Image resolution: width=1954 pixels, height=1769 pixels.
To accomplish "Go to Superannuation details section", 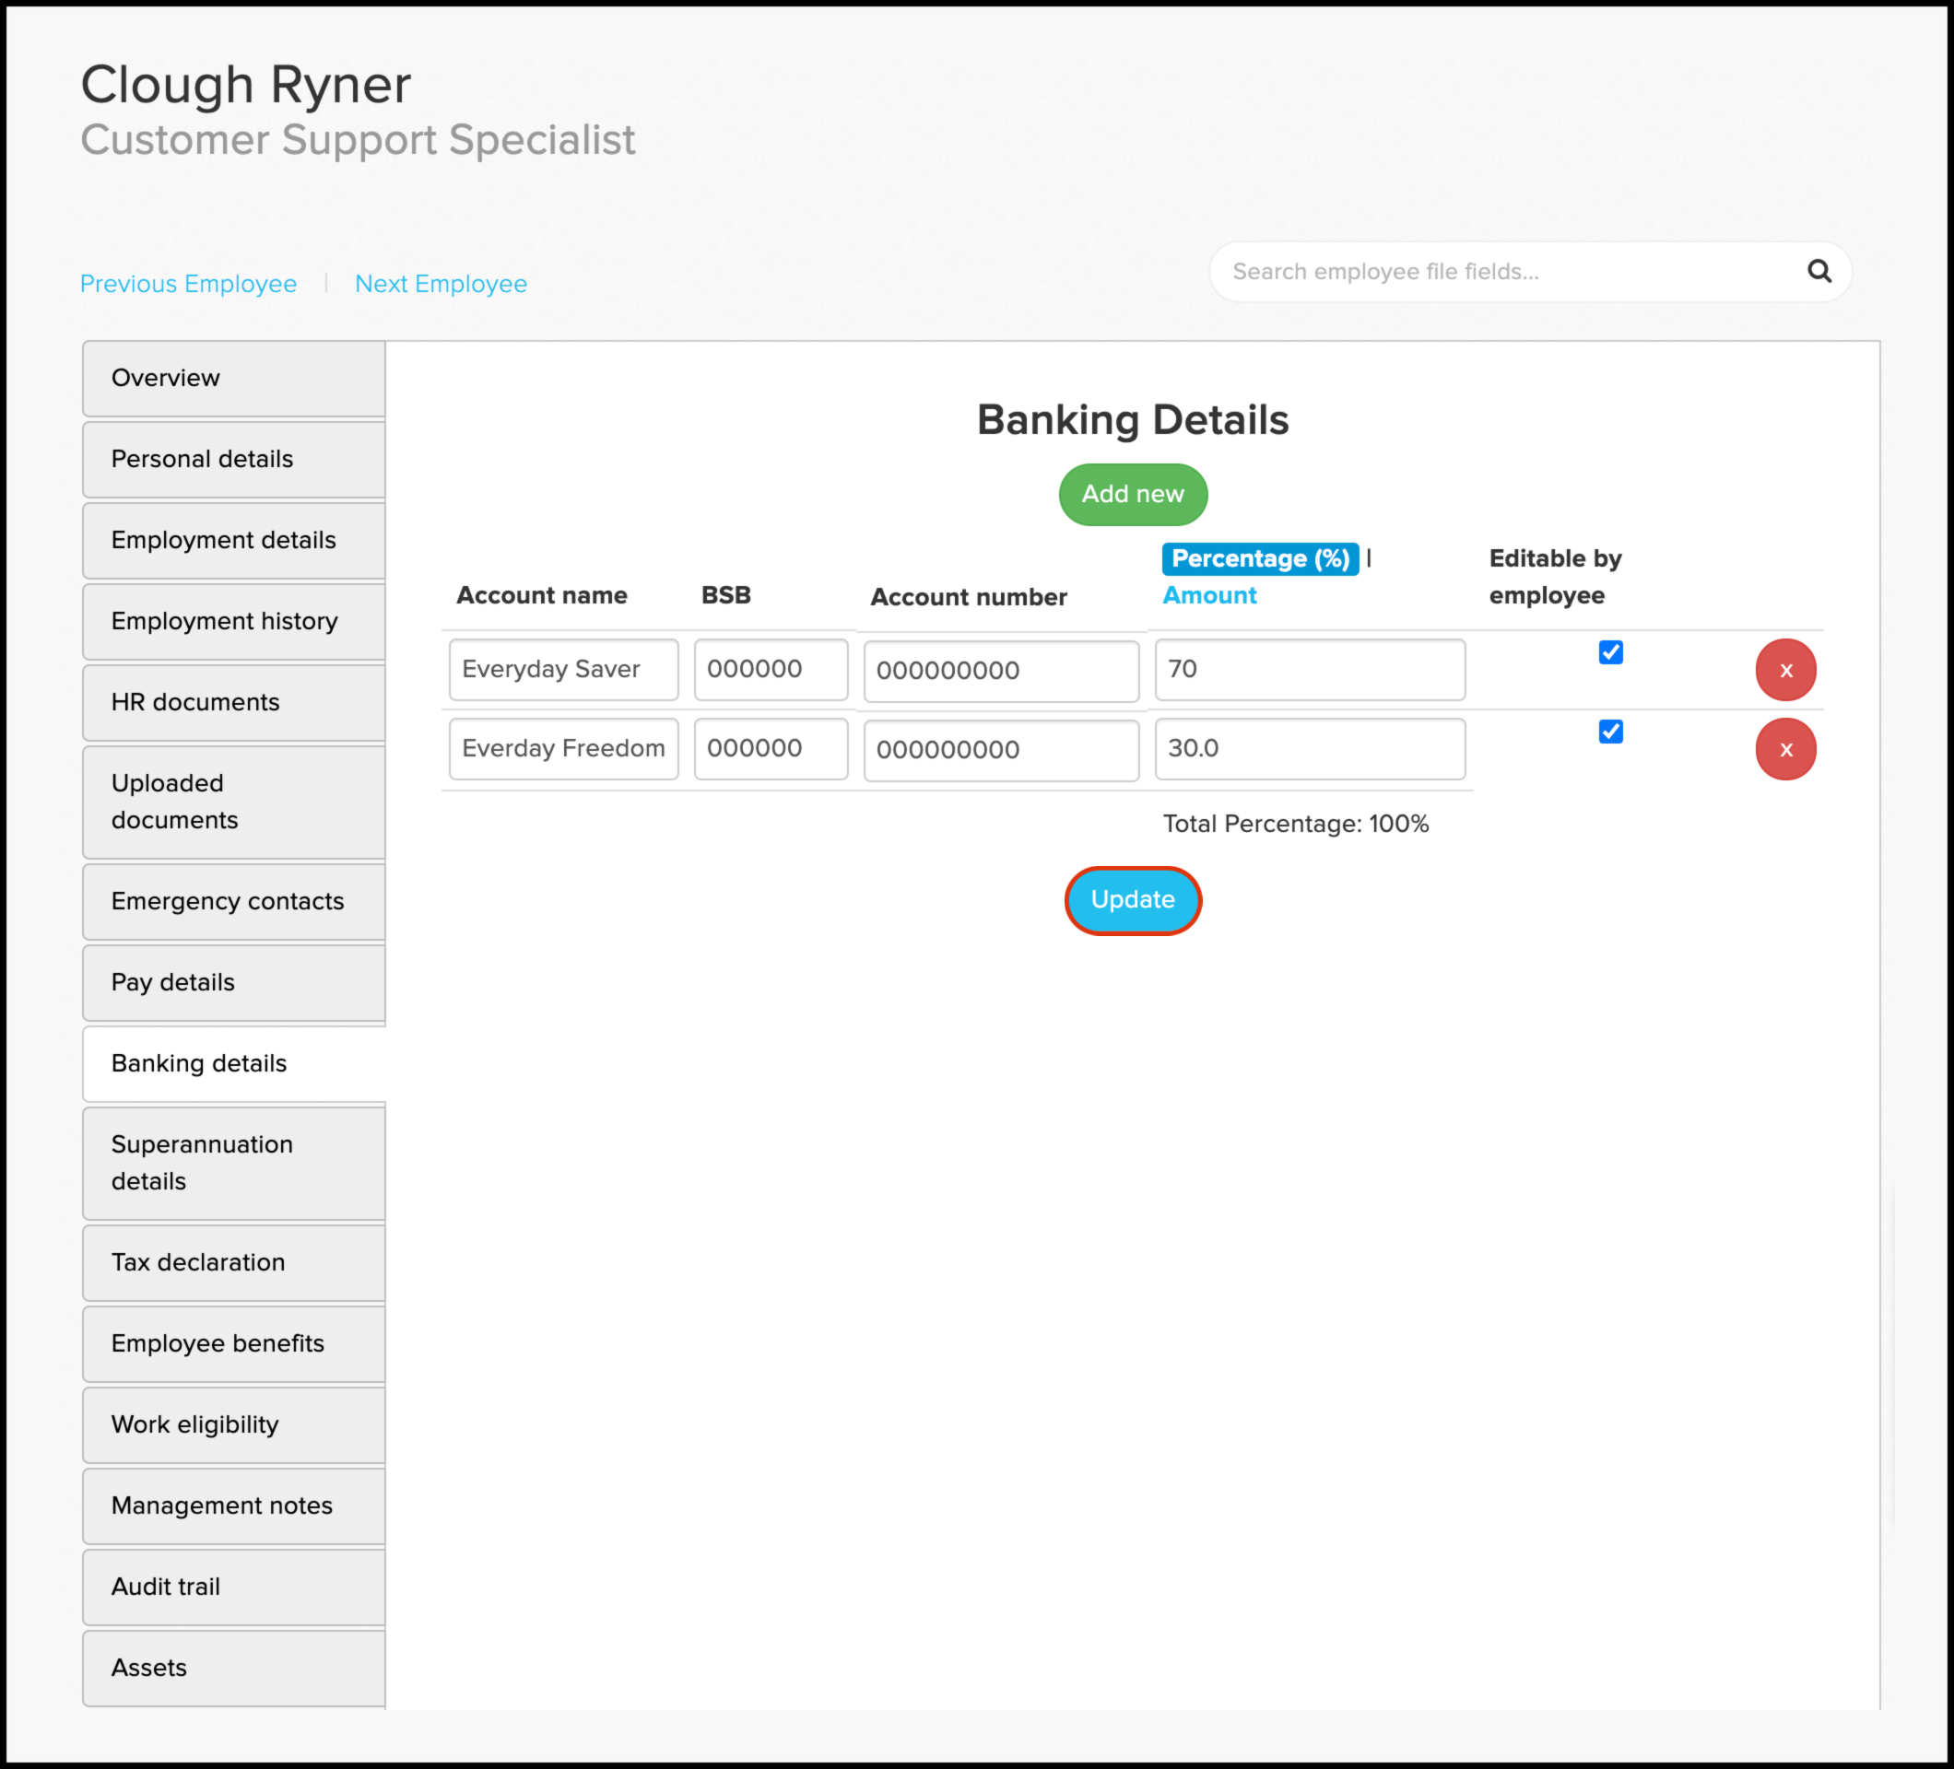I will coord(233,1163).
